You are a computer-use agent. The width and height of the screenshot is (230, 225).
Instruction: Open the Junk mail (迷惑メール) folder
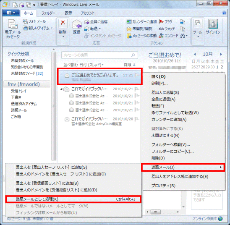tap(19, 110)
